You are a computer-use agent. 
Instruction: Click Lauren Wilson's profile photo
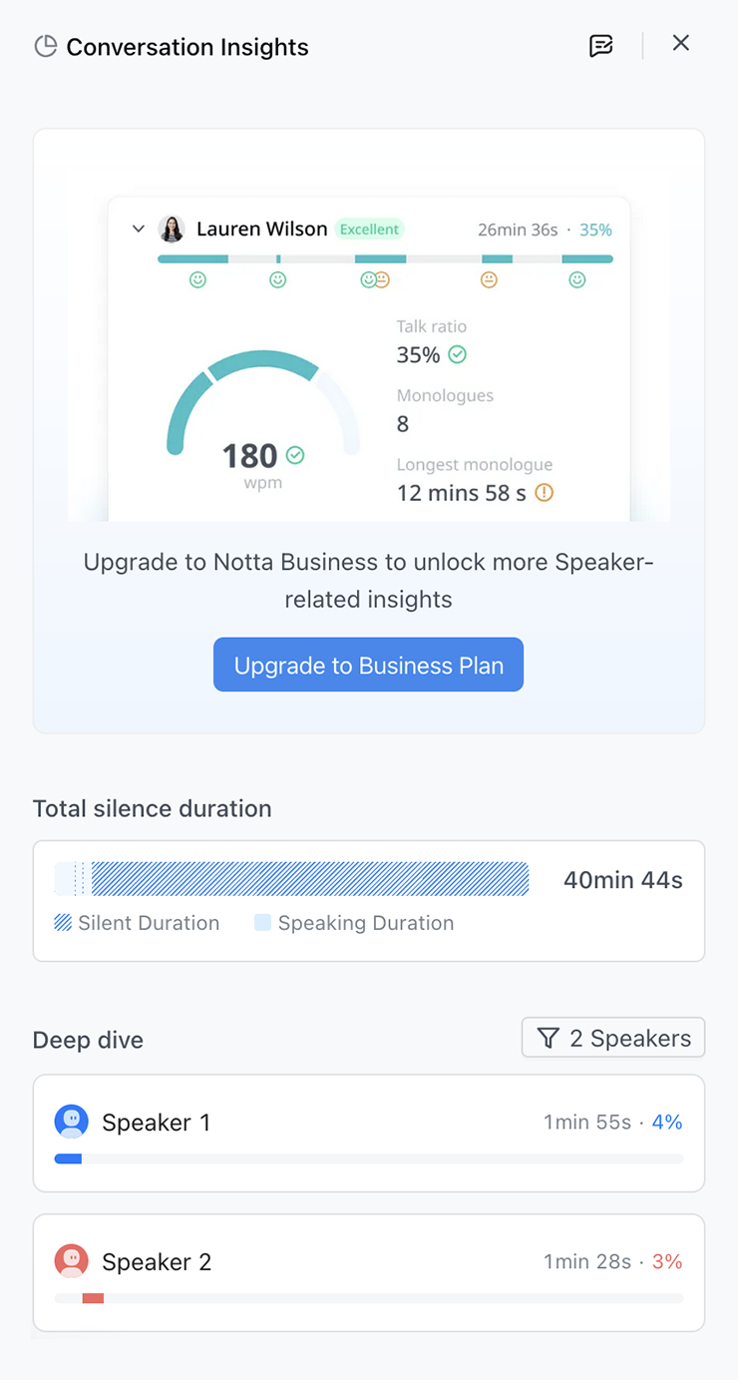pyautogui.click(x=173, y=229)
